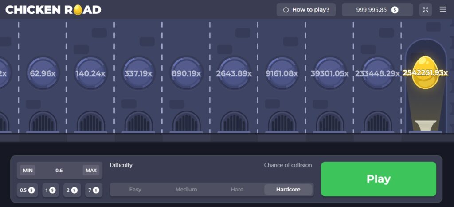Click the 0.6 bet amount field
The width and height of the screenshot is (454, 207).
point(59,171)
